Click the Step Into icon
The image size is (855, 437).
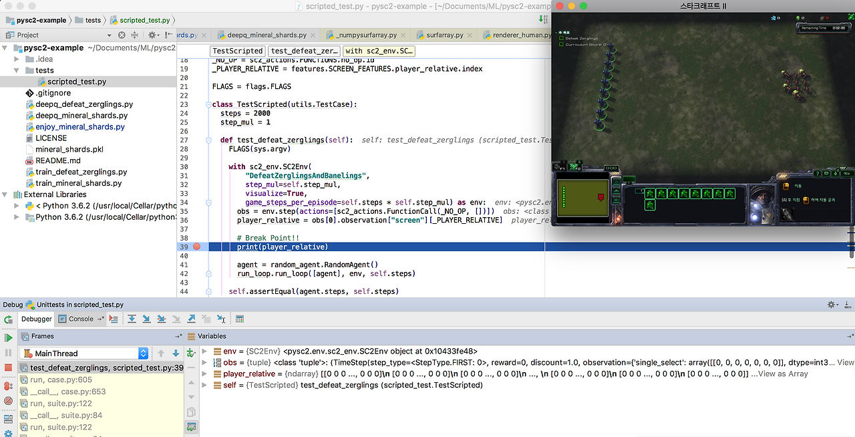click(146, 319)
